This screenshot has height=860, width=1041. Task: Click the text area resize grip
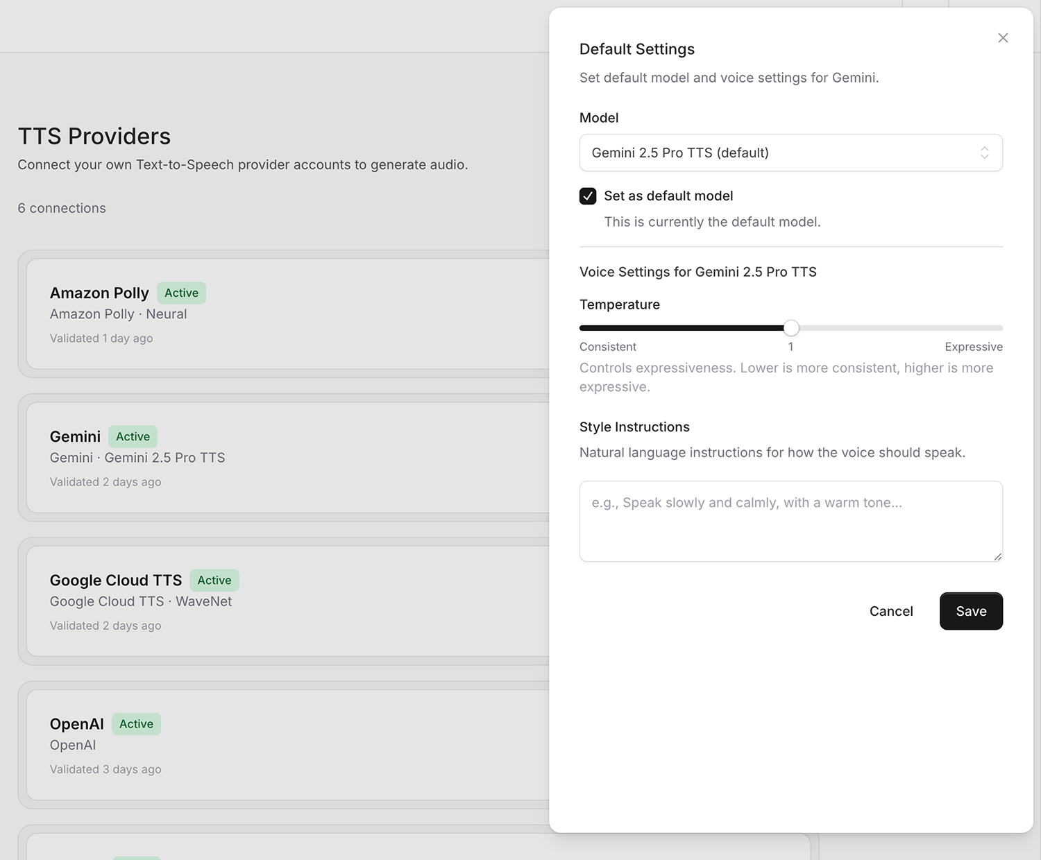tap(997, 556)
